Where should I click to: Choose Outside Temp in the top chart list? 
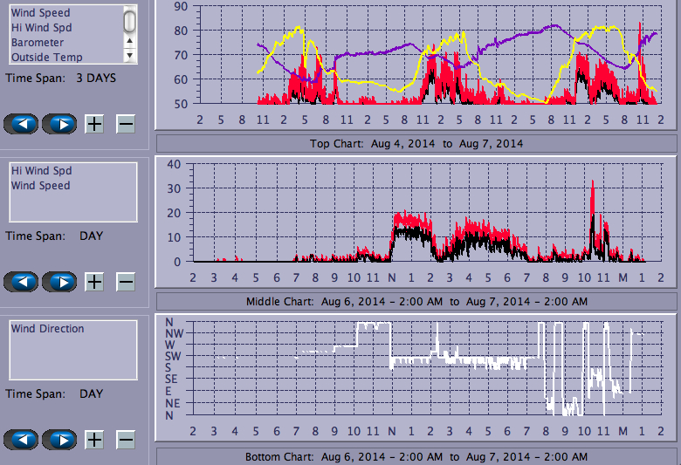pos(46,57)
